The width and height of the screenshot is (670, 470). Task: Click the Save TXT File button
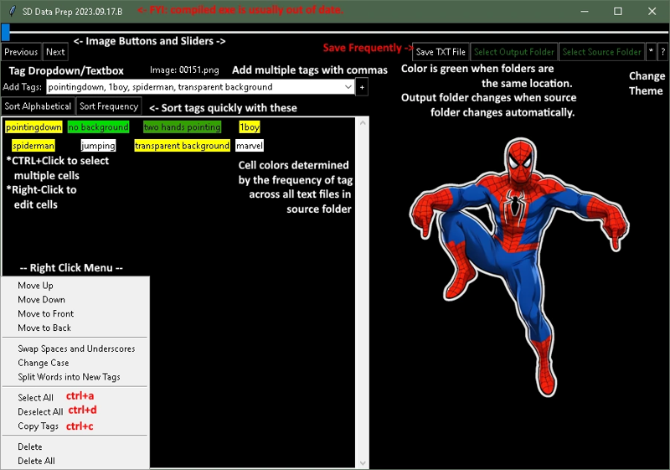tap(441, 52)
